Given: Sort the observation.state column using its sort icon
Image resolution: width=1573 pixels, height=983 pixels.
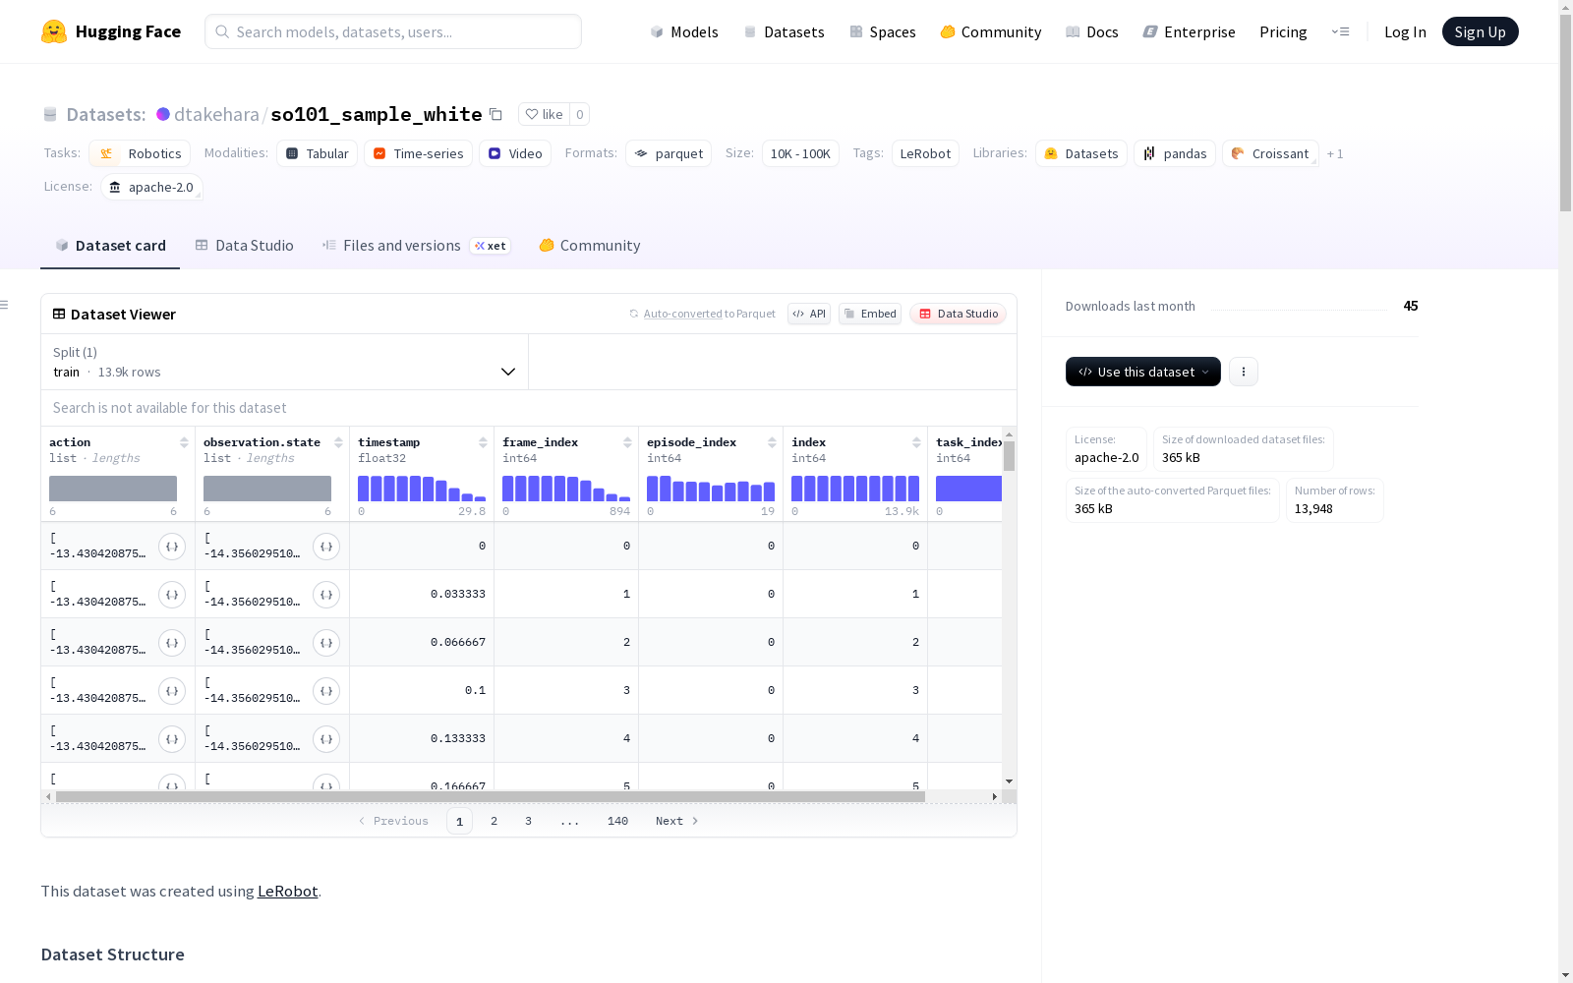Looking at the screenshot, I should [338, 442].
